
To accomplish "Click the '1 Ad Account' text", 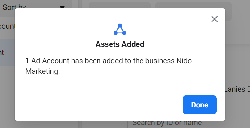I will pos(47,61).
